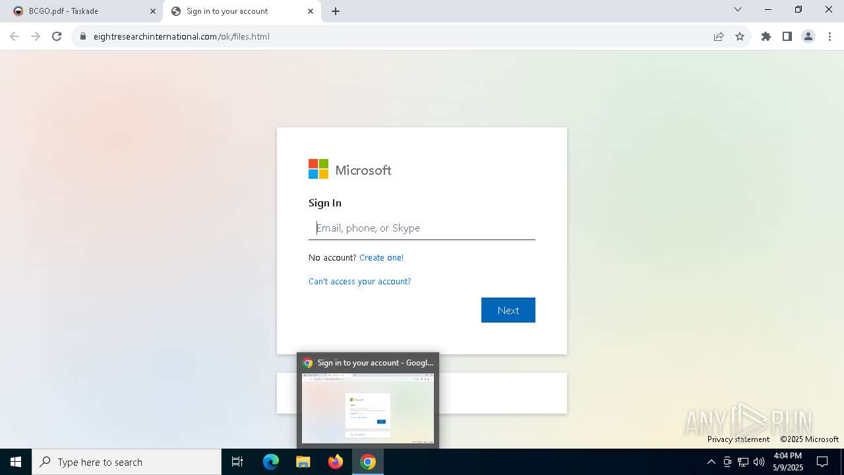The width and height of the screenshot is (844, 475).
Task: Open Can't access your account? link
Action: 359,281
